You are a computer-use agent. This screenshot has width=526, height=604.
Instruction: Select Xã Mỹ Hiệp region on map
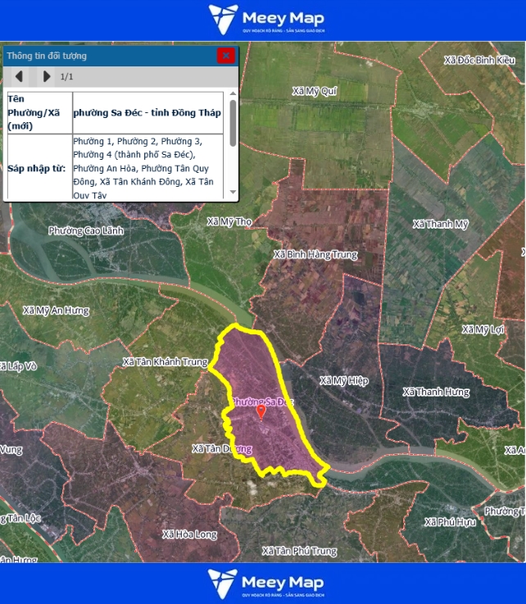[344, 381]
